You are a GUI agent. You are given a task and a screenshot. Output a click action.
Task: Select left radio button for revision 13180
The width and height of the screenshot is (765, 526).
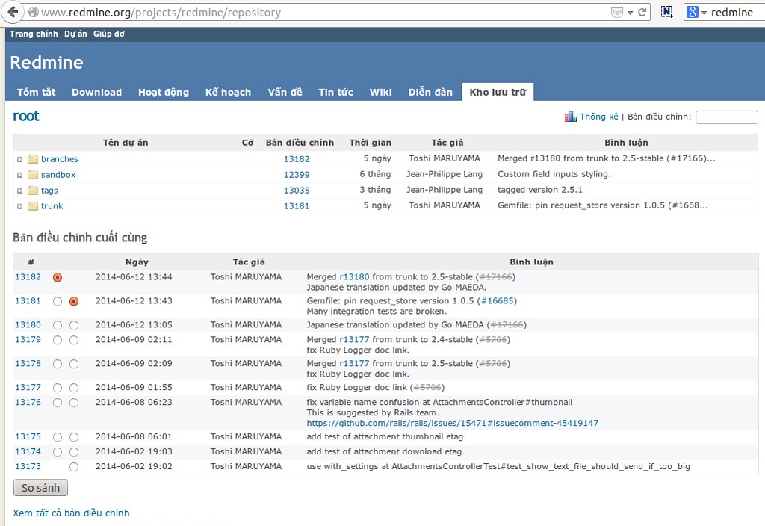click(58, 326)
